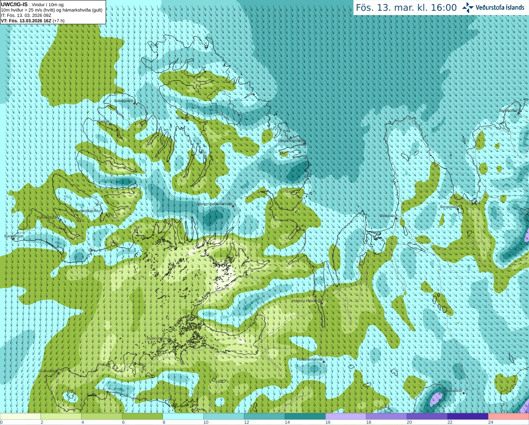This screenshot has width=529, height=425.
Task: Click the 16–18 m/s lavender legend swatch
Action: pyautogui.click(x=346, y=416)
